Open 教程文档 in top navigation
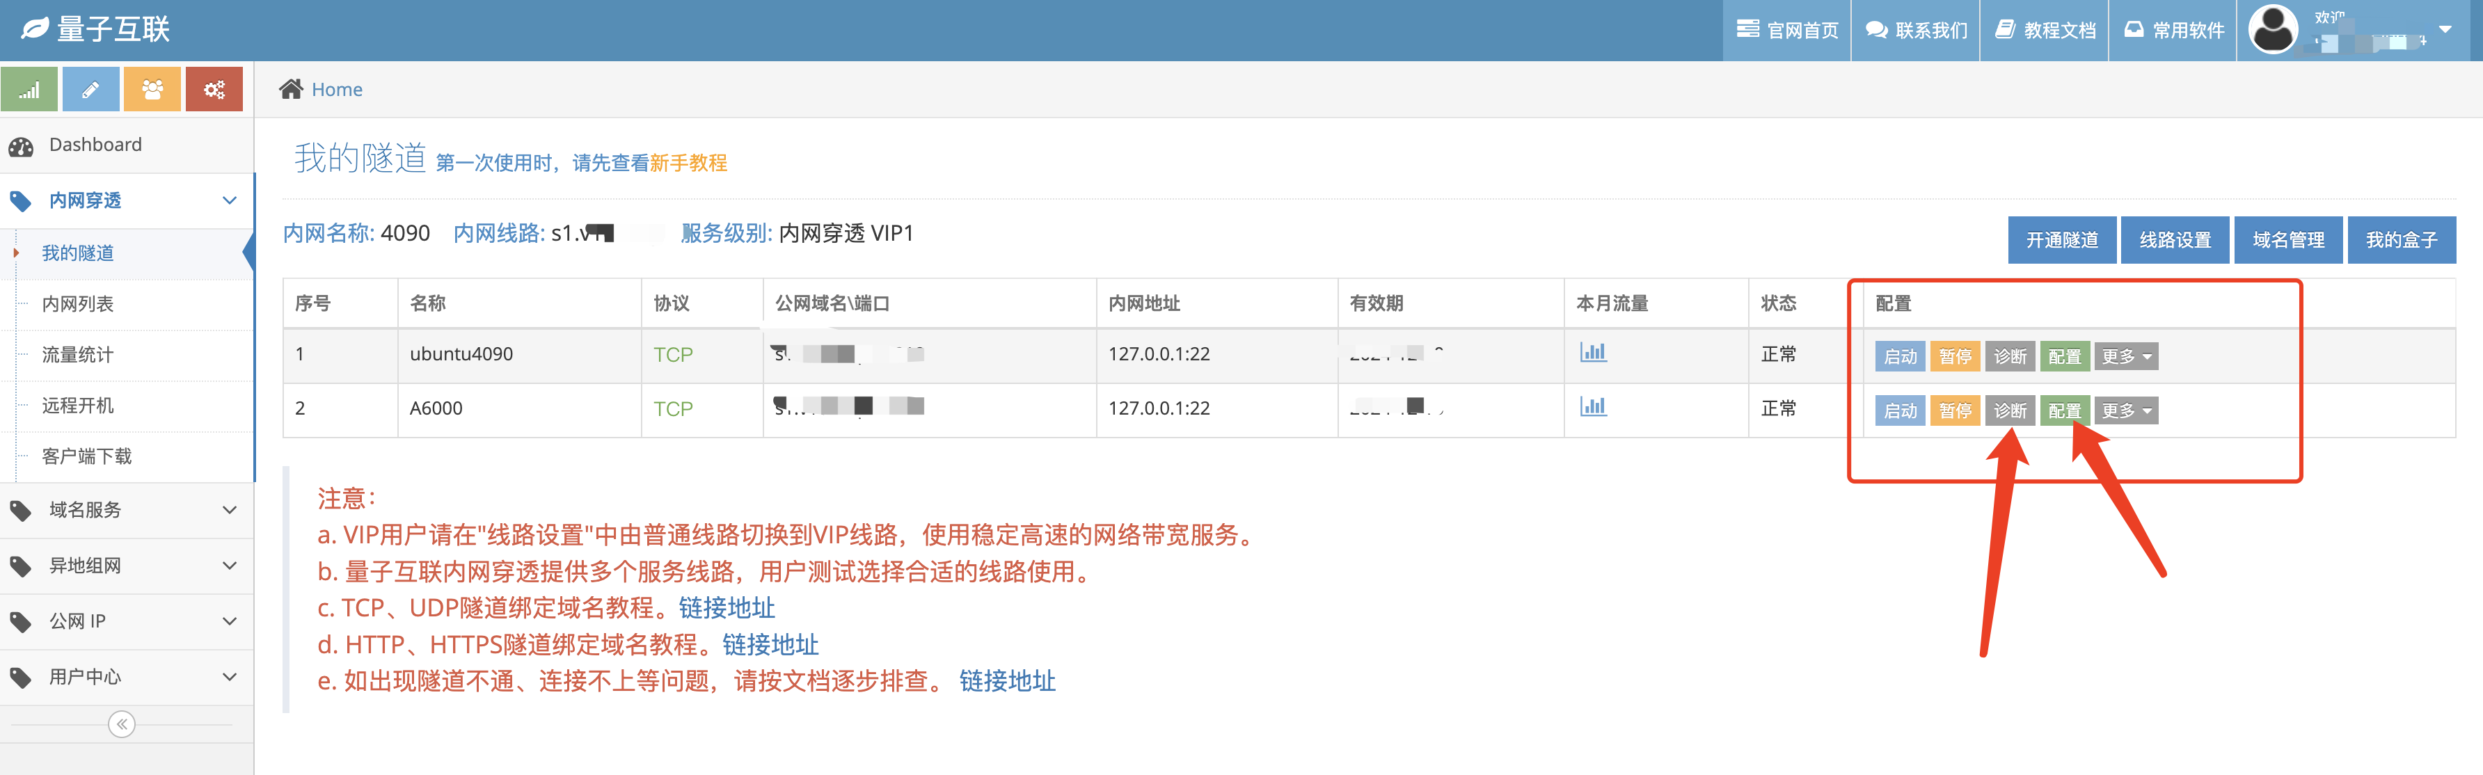 point(2045,30)
